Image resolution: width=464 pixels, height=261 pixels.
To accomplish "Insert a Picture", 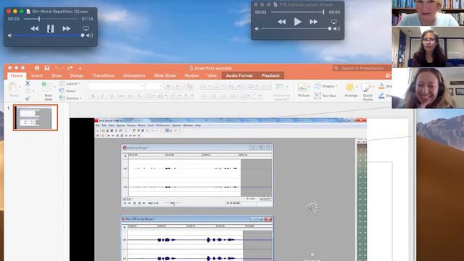I will coord(303,90).
